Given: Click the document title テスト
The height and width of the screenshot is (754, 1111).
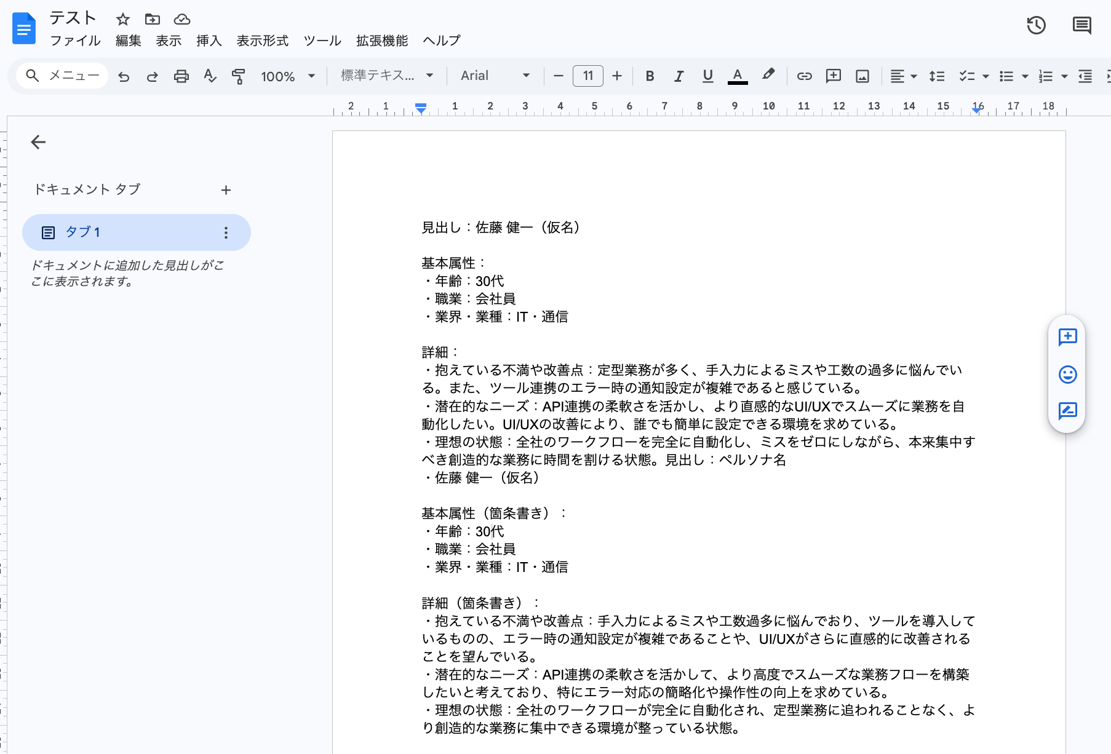Looking at the screenshot, I should tap(73, 18).
